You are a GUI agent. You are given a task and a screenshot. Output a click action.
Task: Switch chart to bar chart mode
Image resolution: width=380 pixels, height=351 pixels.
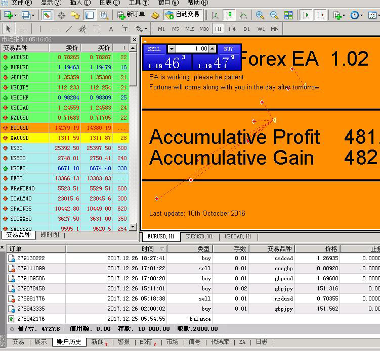click(x=215, y=15)
